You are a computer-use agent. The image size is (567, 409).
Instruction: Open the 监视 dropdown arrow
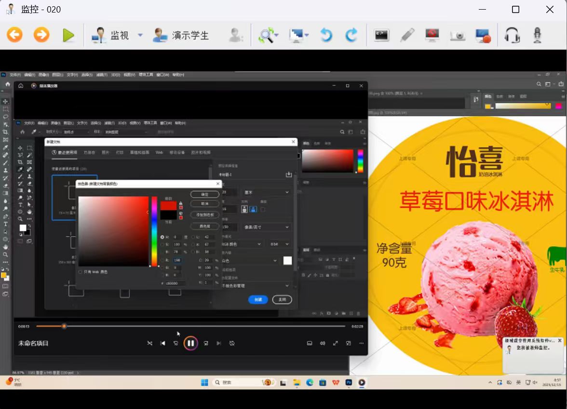click(x=140, y=35)
